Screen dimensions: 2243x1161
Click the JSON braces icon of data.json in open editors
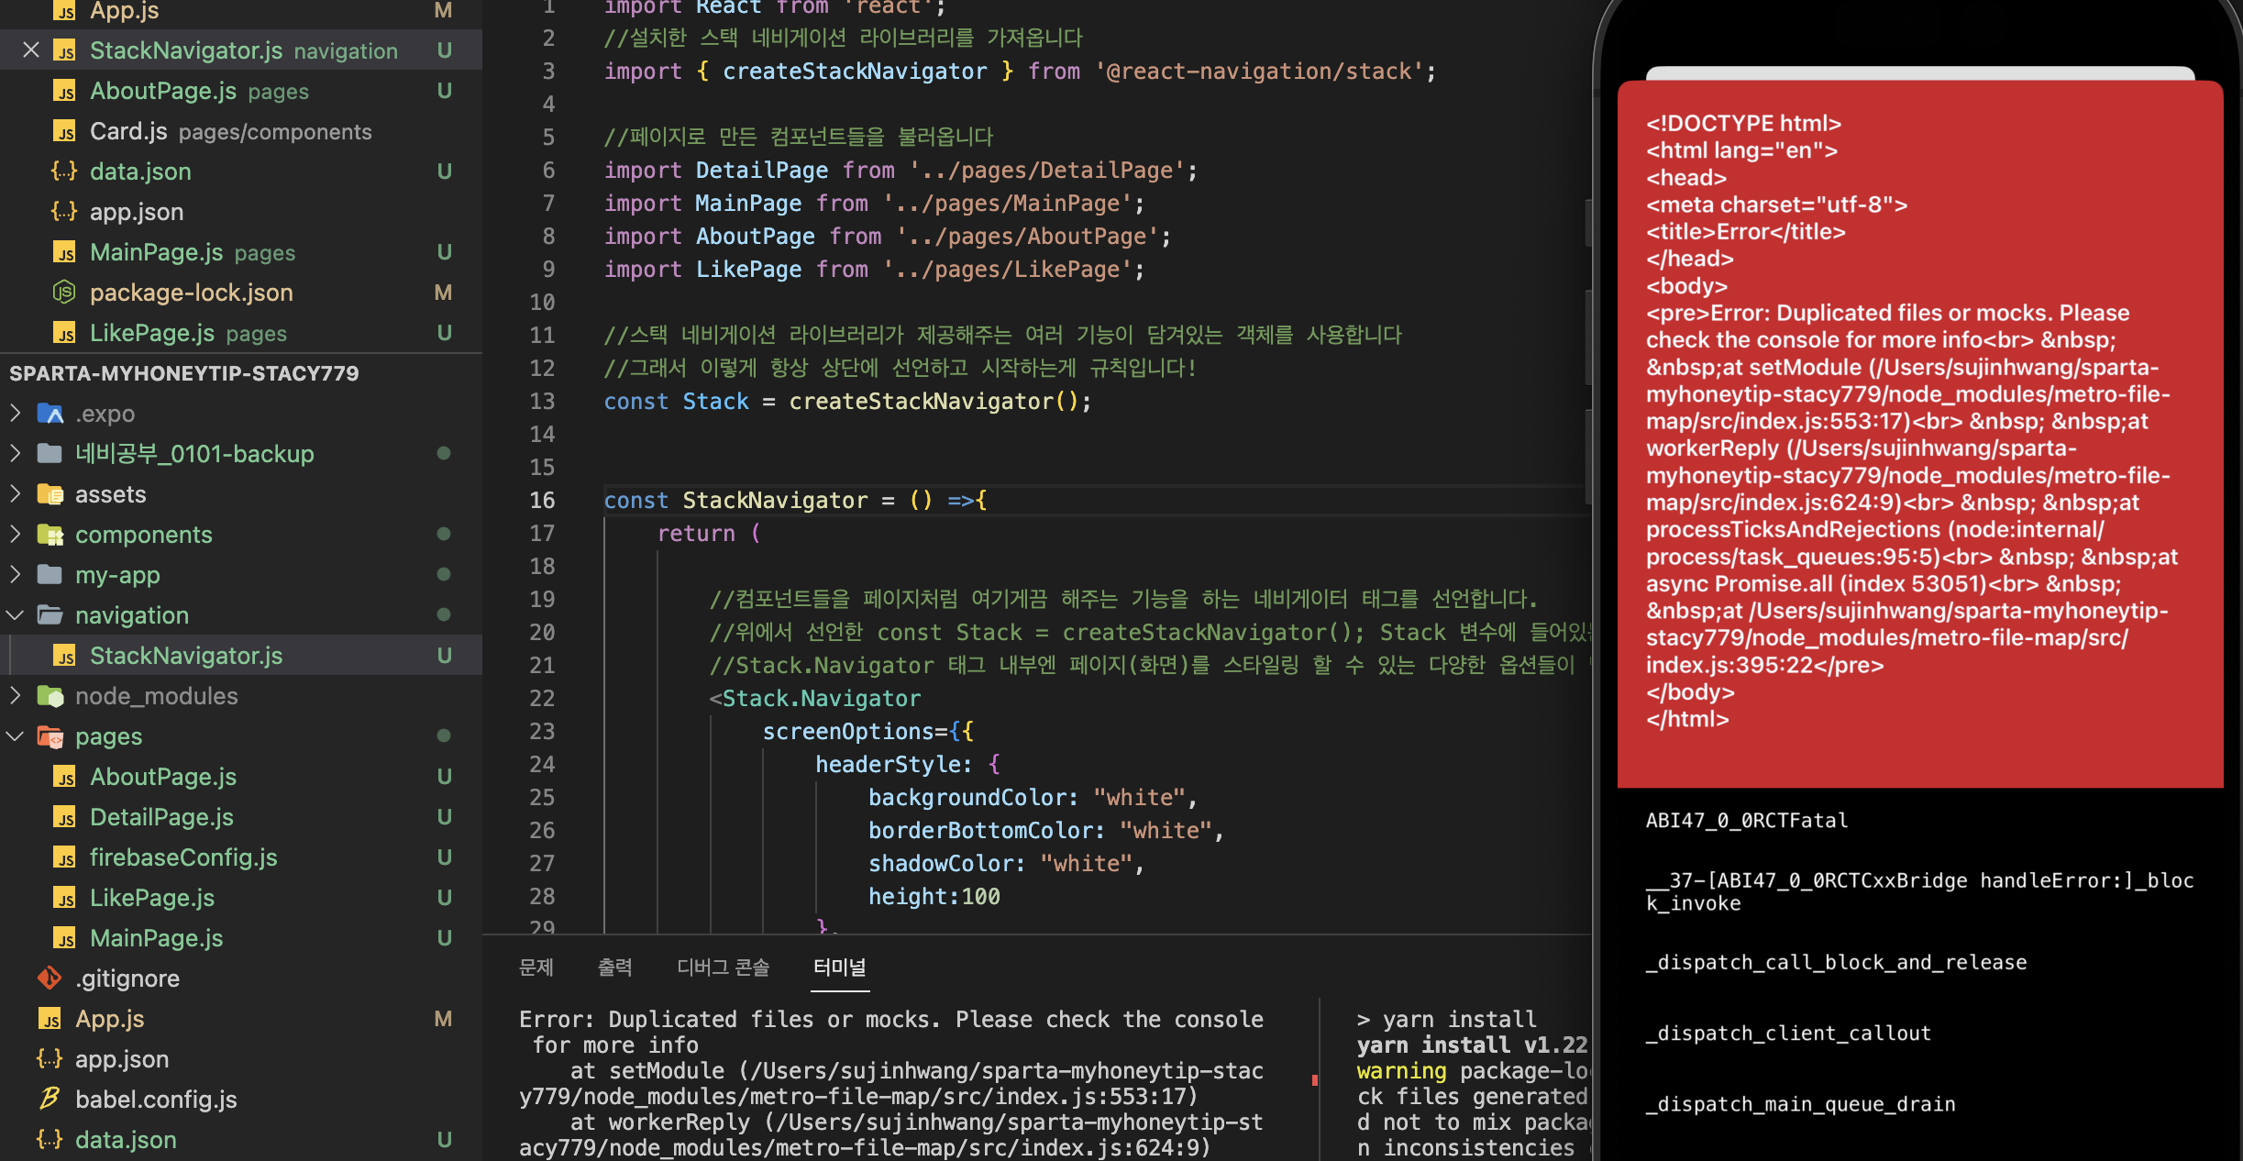coord(64,171)
